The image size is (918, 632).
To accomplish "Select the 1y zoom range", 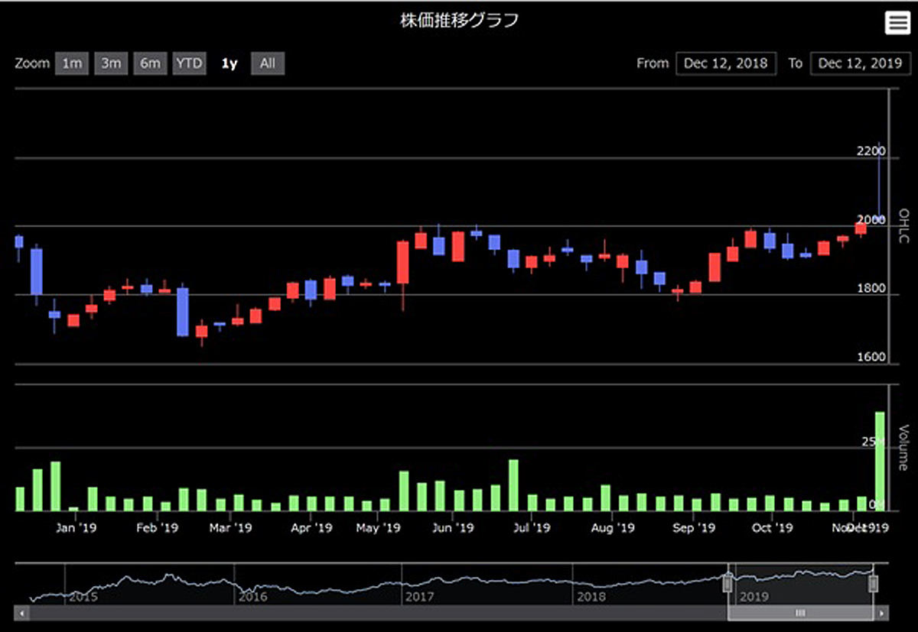I will tap(229, 63).
